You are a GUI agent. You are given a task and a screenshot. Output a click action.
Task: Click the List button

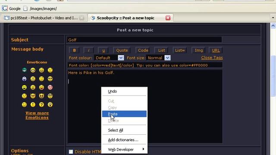click(161, 50)
